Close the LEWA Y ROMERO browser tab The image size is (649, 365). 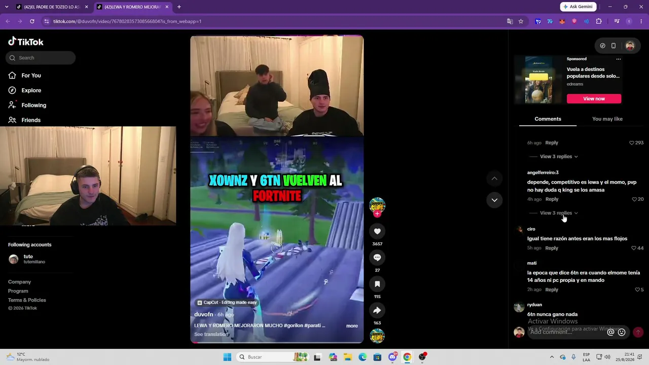167,7
